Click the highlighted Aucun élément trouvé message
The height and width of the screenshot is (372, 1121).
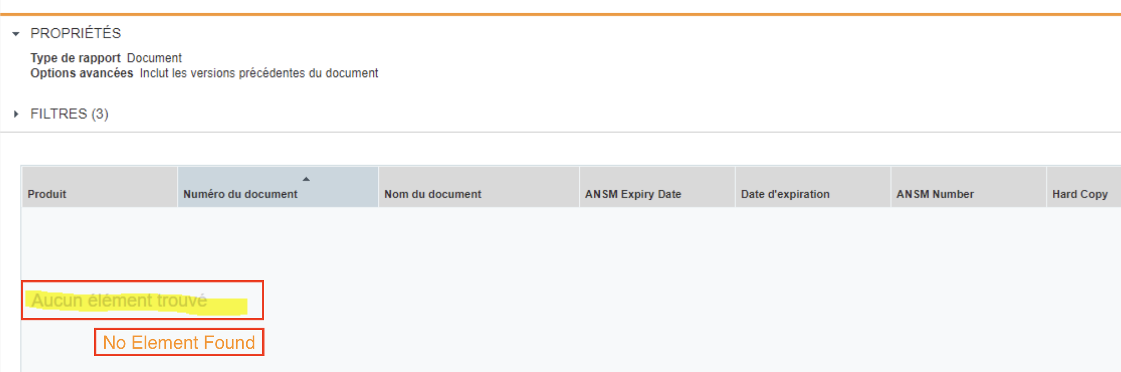click(x=119, y=300)
